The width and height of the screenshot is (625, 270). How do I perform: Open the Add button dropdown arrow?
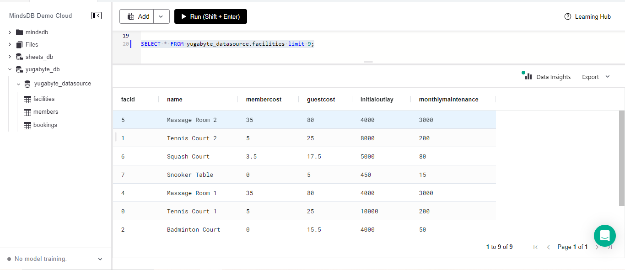coord(161,16)
